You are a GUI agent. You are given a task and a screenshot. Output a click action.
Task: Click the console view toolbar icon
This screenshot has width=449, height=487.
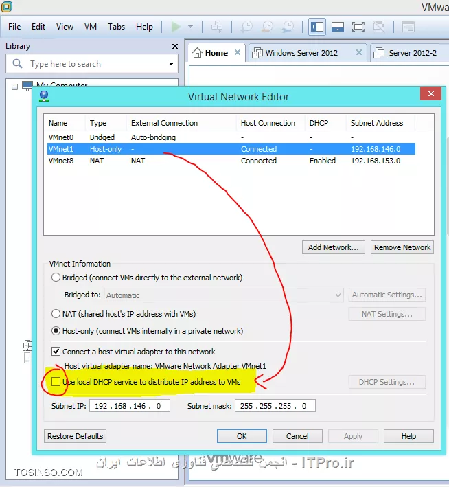tap(408, 27)
